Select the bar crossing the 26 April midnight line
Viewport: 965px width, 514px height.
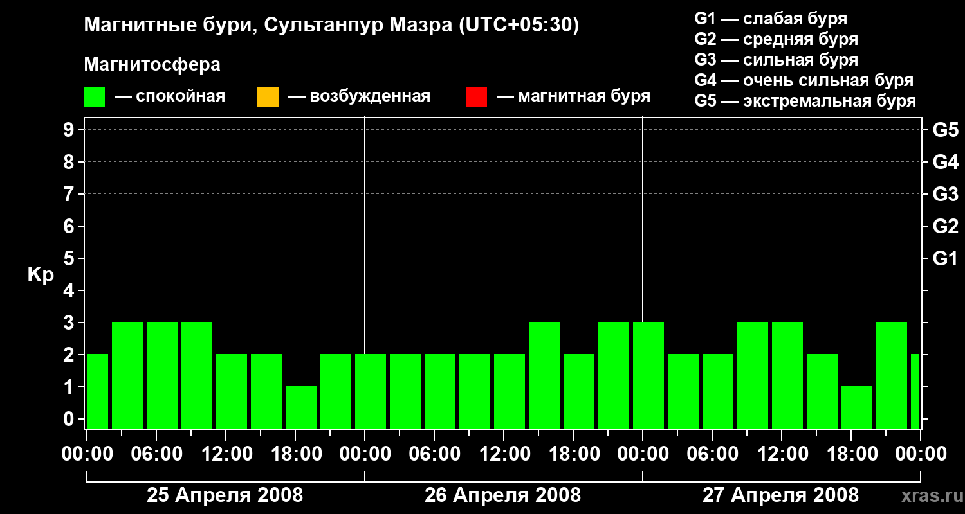point(371,391)
